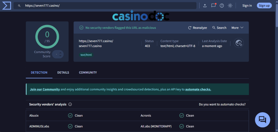Viewport: 278px width, 132px height.
Task: Click the 'a moment ago' analysis date
Action: 212,46
